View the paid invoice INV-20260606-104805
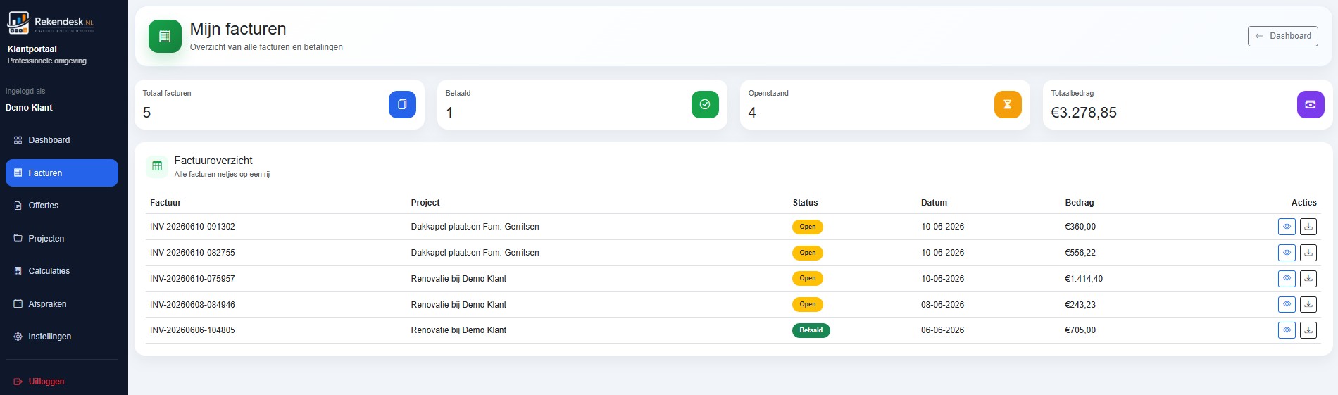The image size is (1338, 395). coord(1287,330)
